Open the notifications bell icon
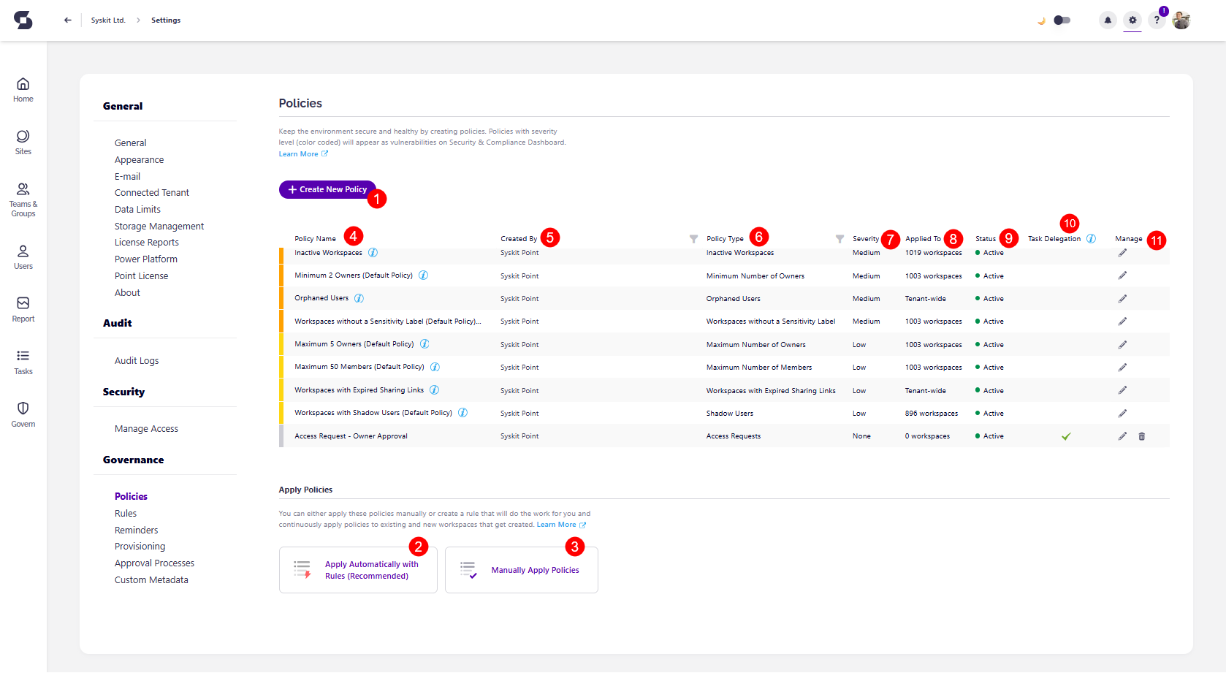The width and height of the screenshot is (1226, 673). (x=1108, y=20)
